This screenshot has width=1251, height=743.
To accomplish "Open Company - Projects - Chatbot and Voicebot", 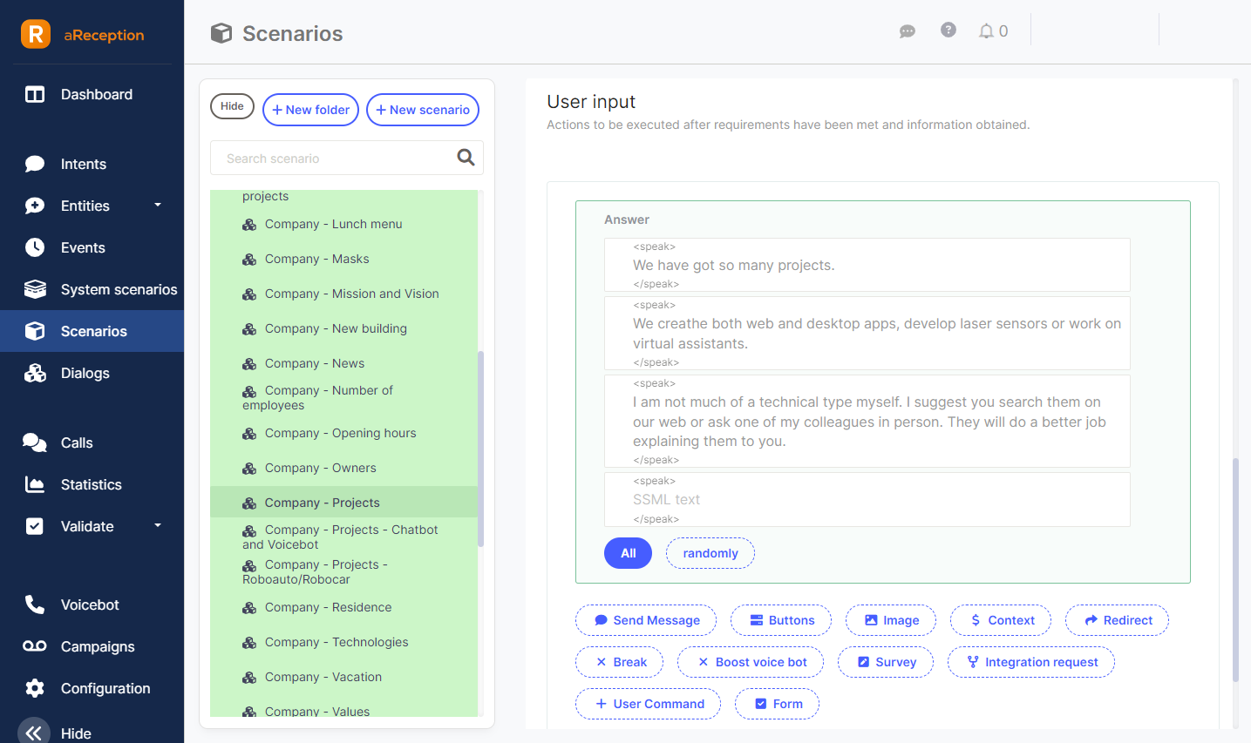I will pyautogui.click(x=343, y=537).
